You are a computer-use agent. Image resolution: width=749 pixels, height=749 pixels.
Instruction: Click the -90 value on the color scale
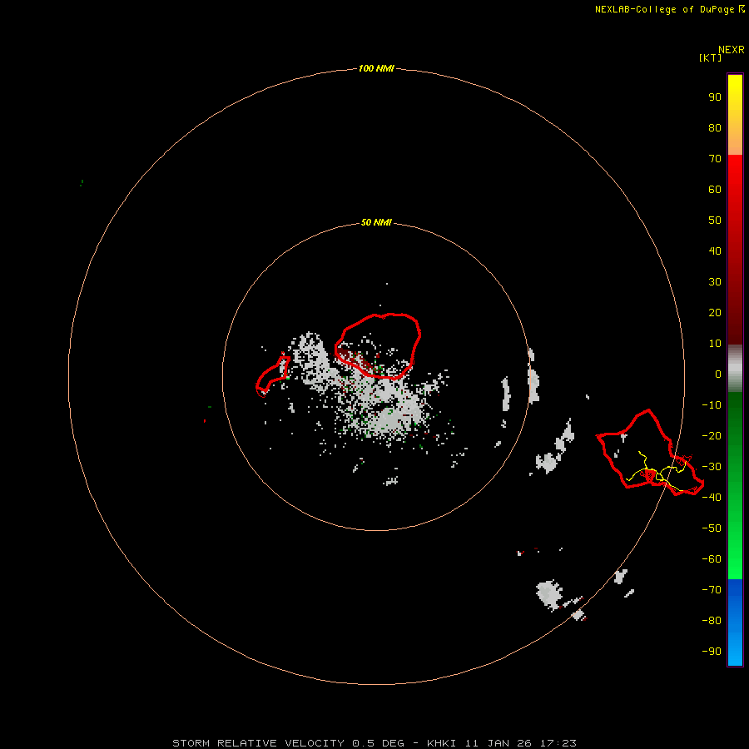(712, 651)
